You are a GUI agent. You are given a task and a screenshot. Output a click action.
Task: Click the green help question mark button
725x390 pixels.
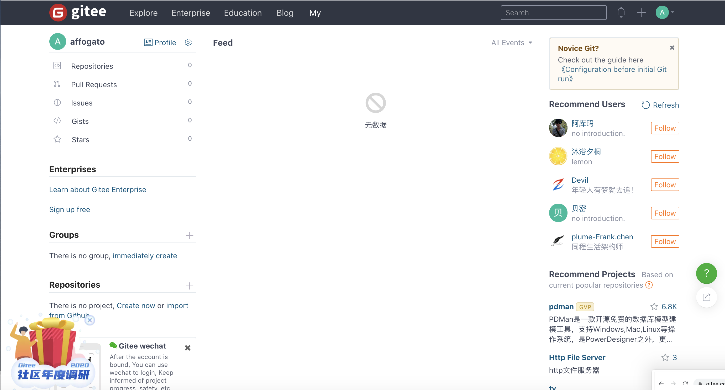(x=706, y=273)
